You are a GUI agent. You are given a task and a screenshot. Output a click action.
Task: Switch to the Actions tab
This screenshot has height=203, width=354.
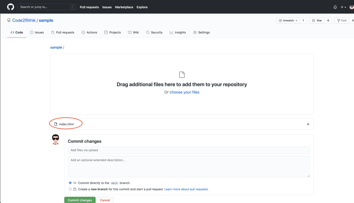click(89, 32)
